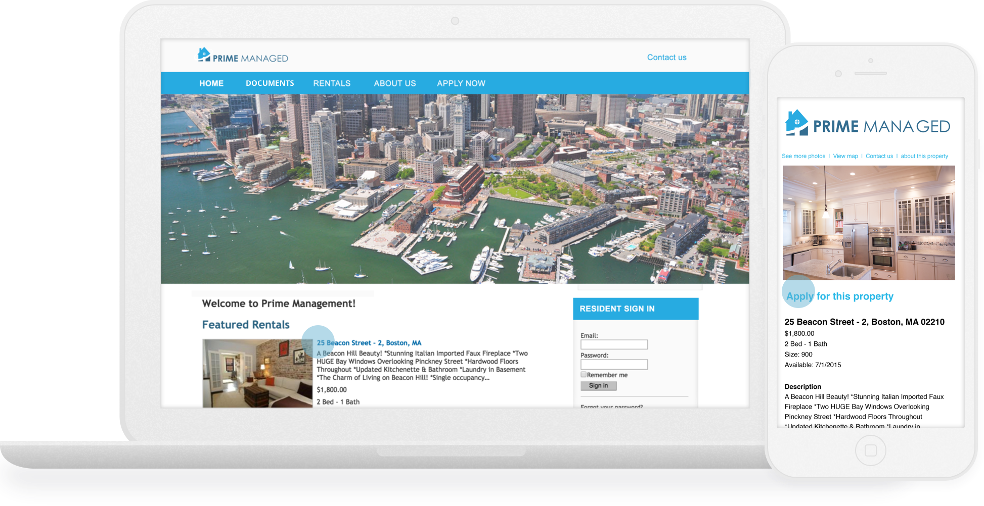Select the APPLY NOW nav item
The height and width of the screenshot is (506, 984).
461,83
